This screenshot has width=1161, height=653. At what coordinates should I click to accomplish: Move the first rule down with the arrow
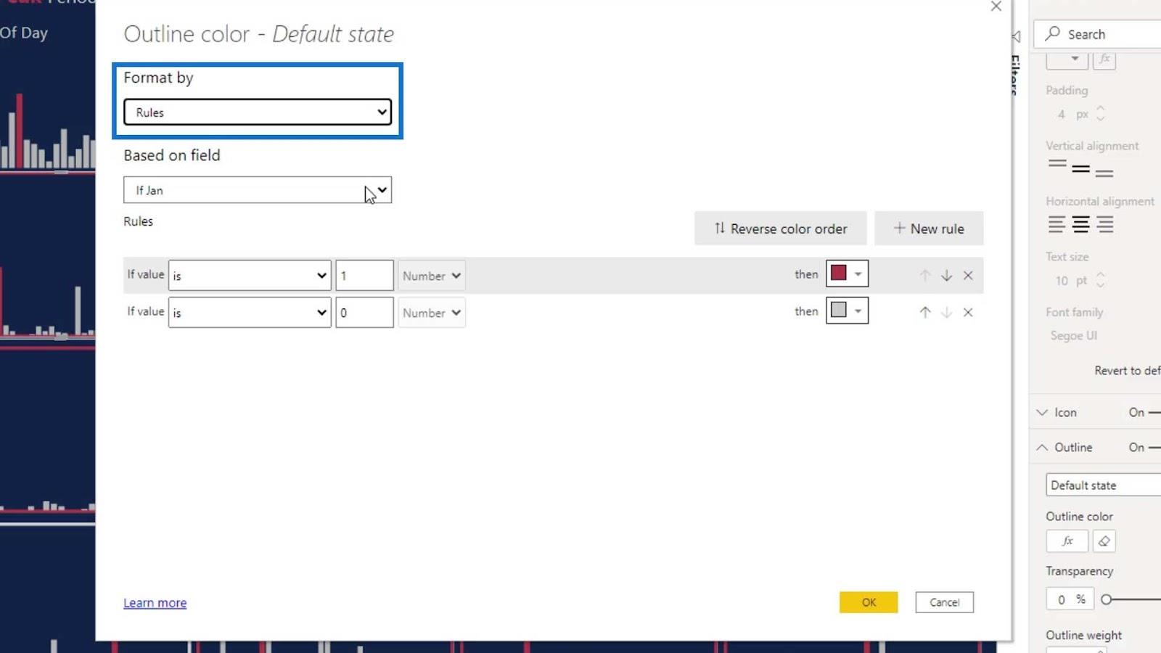coord(946,276)
